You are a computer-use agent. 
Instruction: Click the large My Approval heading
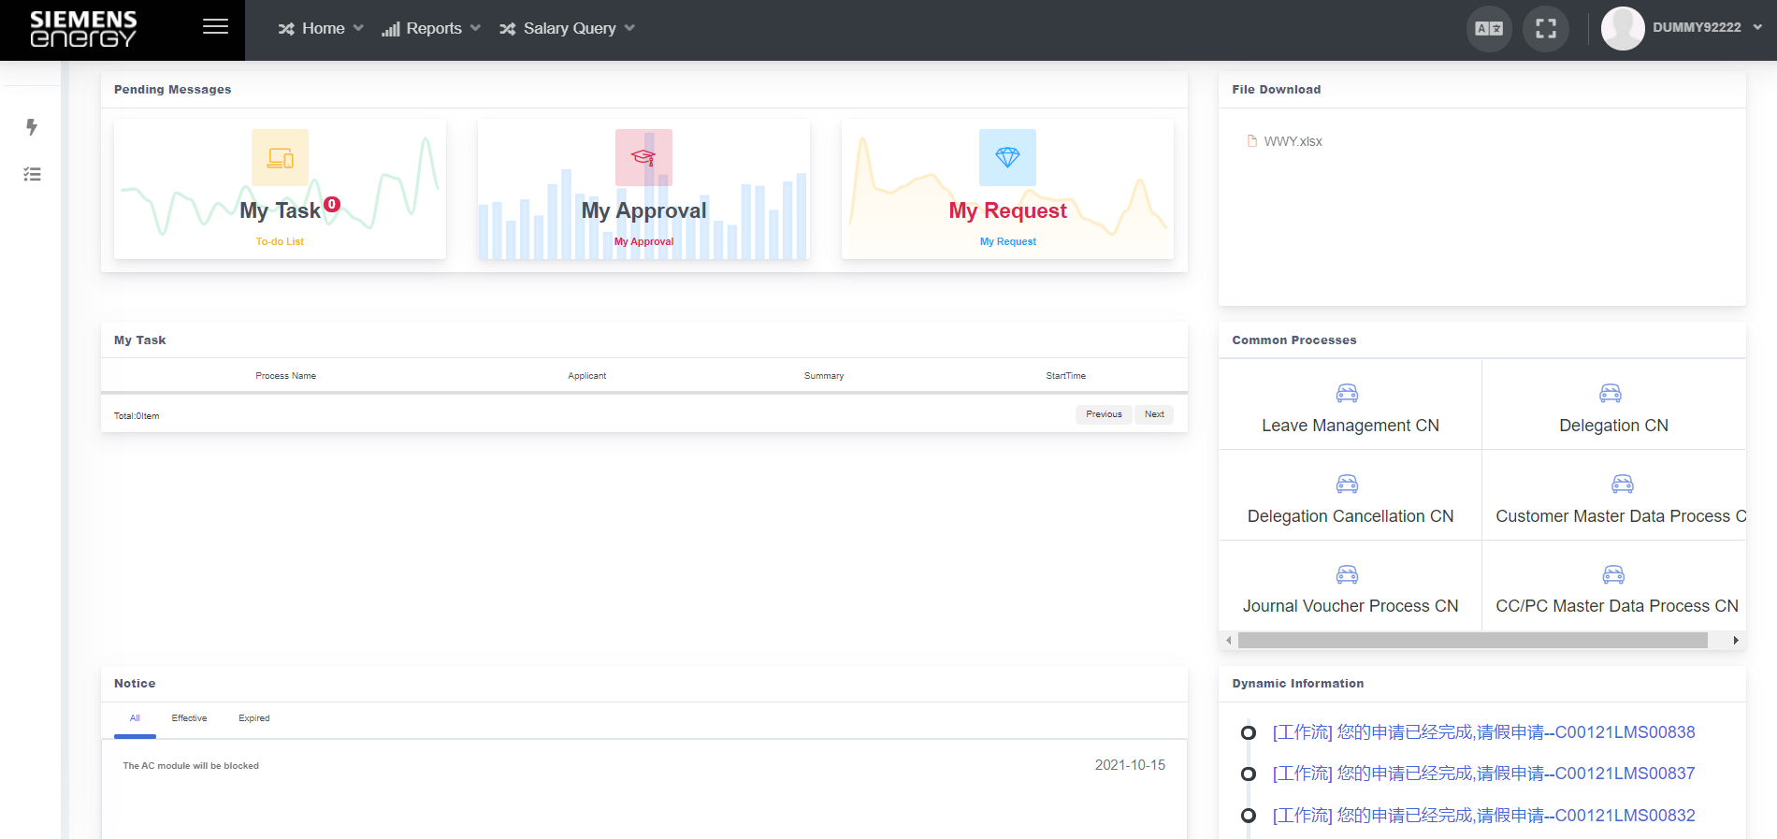[x=643, y=210]
